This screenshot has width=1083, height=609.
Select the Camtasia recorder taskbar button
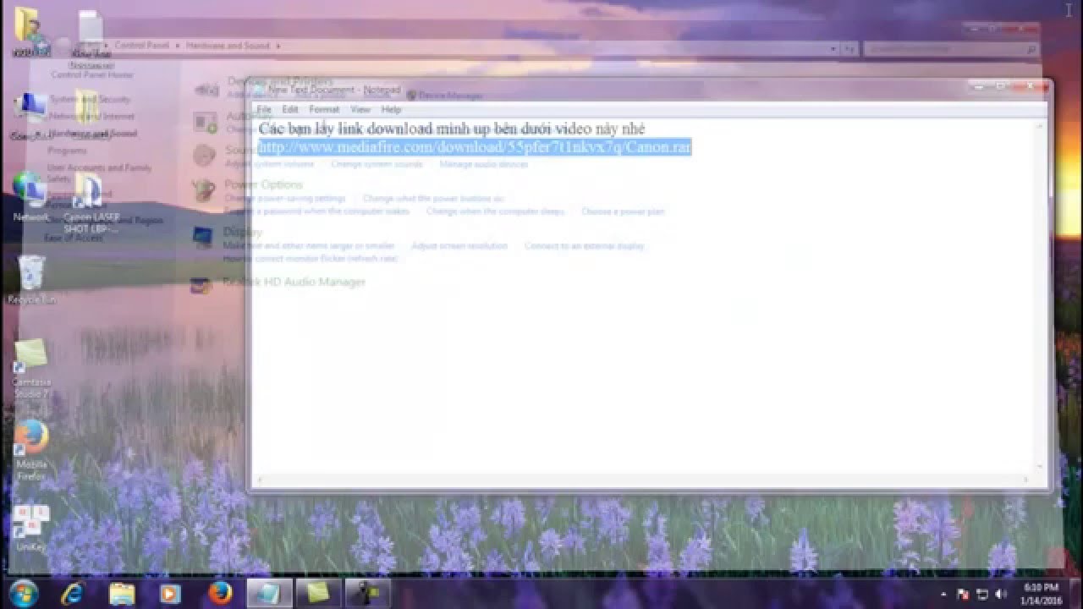click(x=368, y=594)
